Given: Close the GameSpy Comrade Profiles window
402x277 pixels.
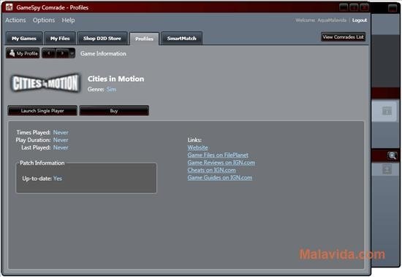Looking at the screenshot, I should 364,7.
